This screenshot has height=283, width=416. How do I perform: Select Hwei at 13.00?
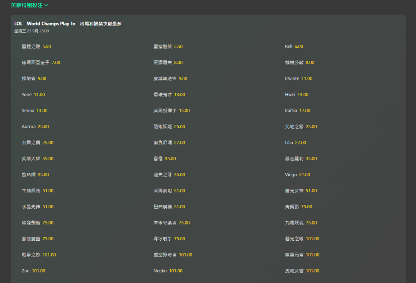[x=303, y=95]
